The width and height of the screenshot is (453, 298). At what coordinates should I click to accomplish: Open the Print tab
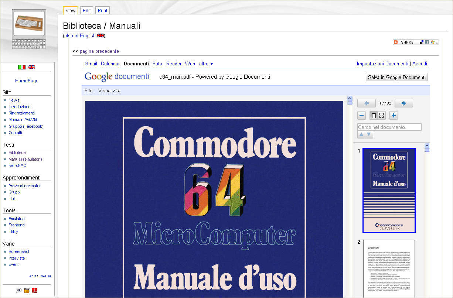point(103,10)
